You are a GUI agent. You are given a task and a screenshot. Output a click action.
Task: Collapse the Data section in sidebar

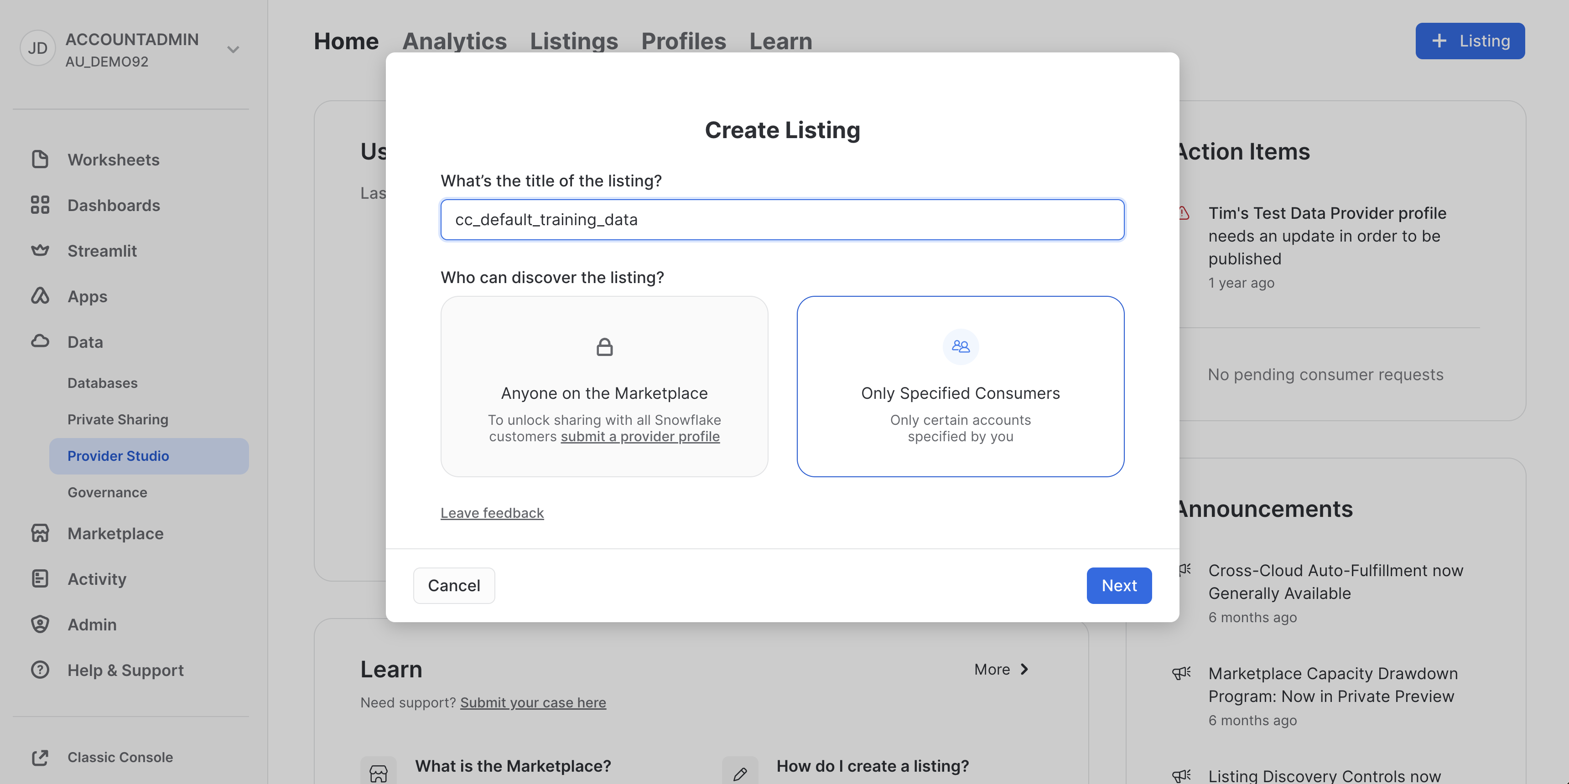[x=85, y=342]
